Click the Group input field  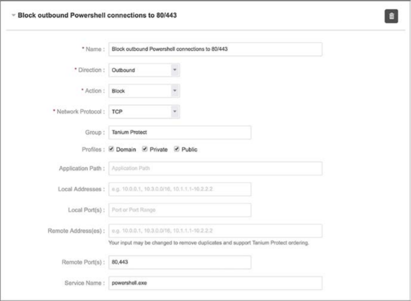click(x=179, y=132)
